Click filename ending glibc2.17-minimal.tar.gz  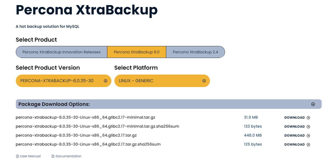click(85, 118)
